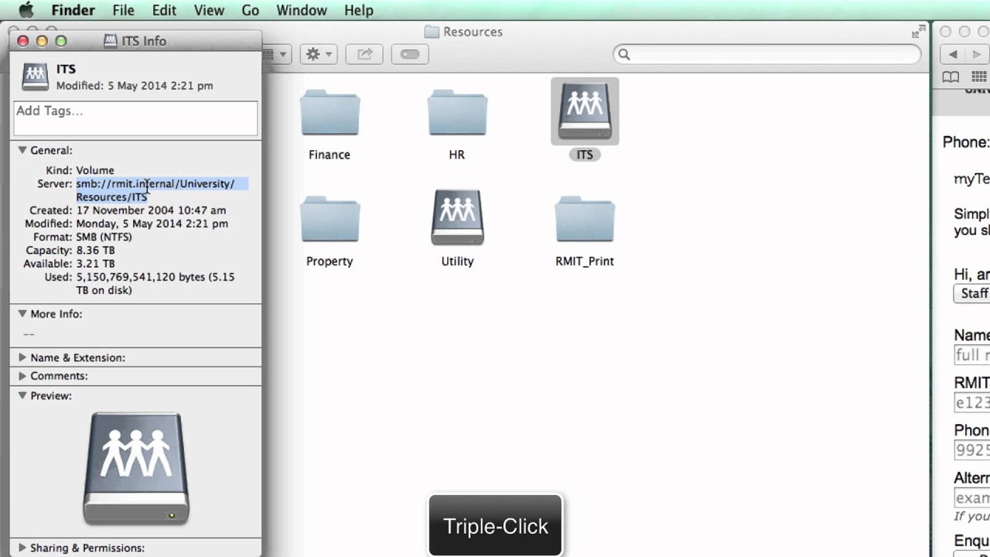Screen dimensions: 990x557
Task: Click the Name field on the web form
Action: click(x=972, y=355)
